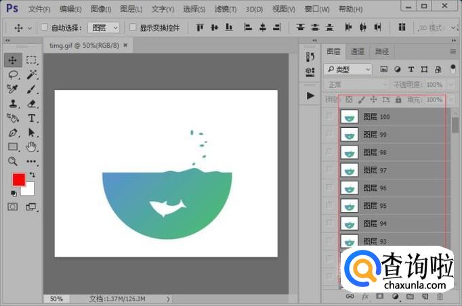Enable the 自动选择 checkbox
Screen dimensions: 462x306
tap(45, 28)
